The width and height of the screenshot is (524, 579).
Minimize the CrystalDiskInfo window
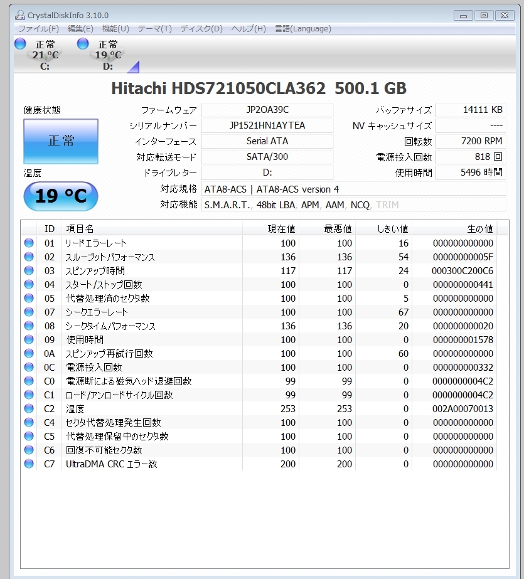(x=463, y=15)
